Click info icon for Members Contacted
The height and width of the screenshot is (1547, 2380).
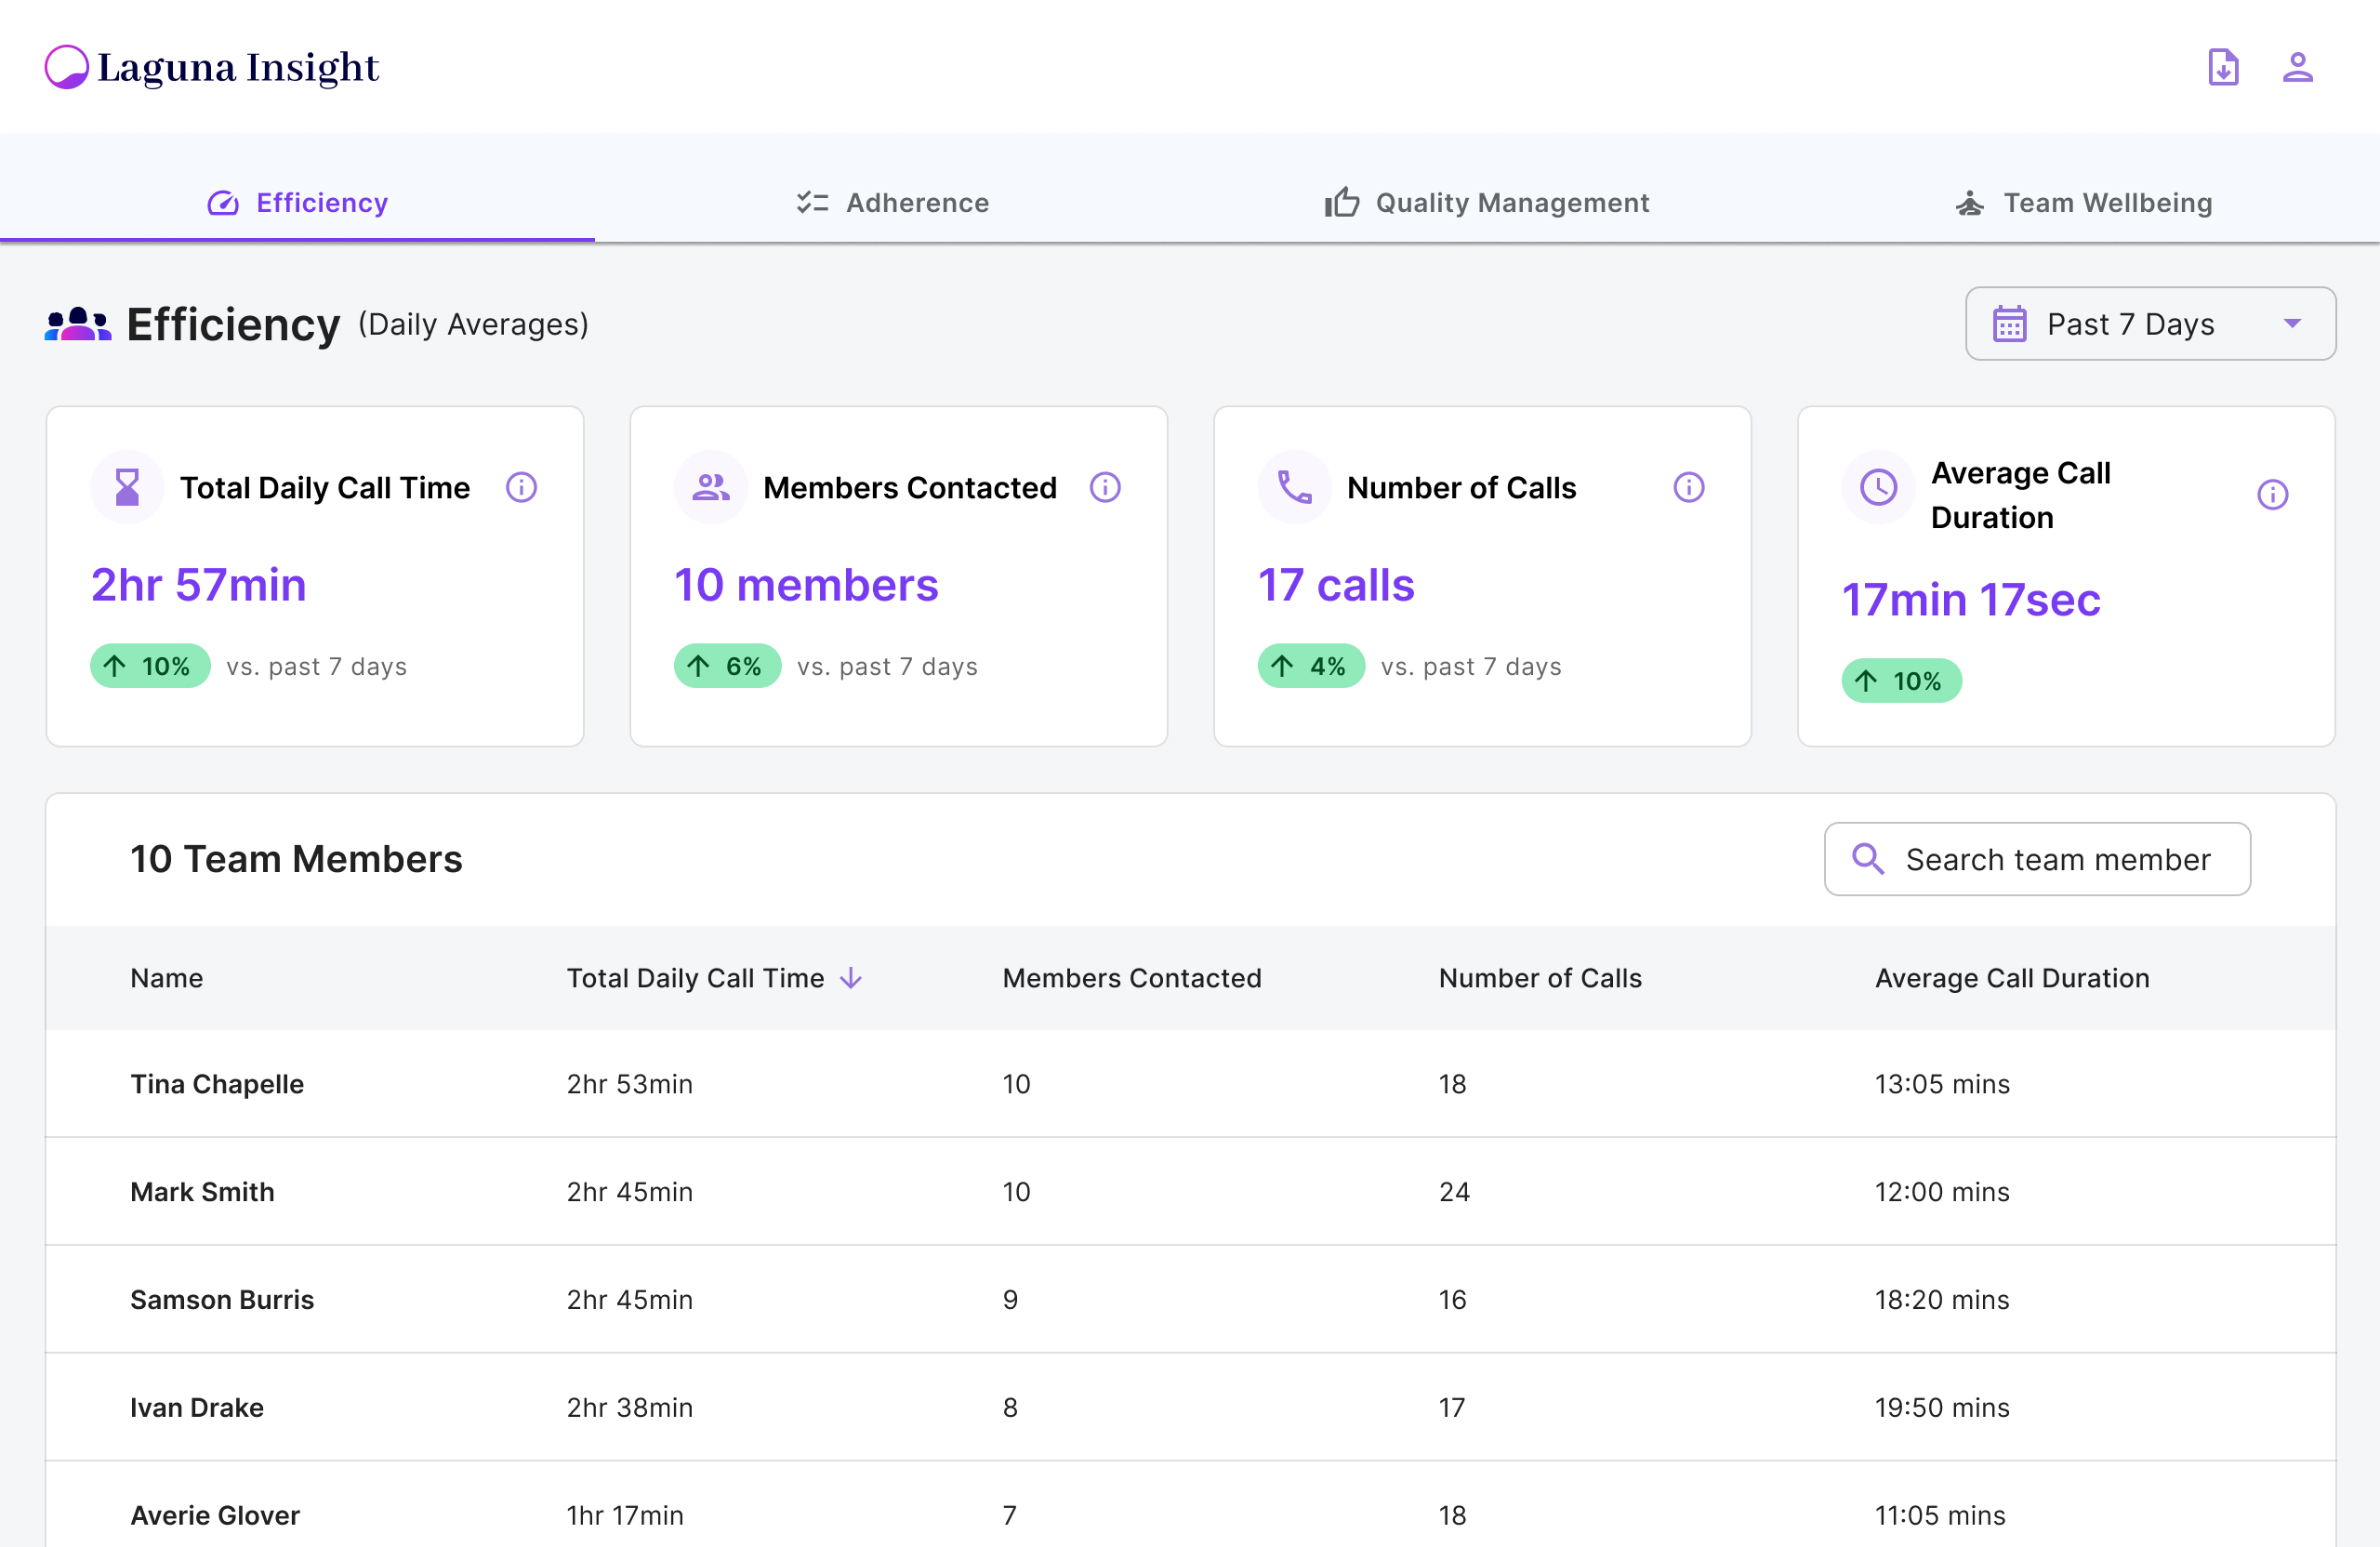(x=1104, y=488)
